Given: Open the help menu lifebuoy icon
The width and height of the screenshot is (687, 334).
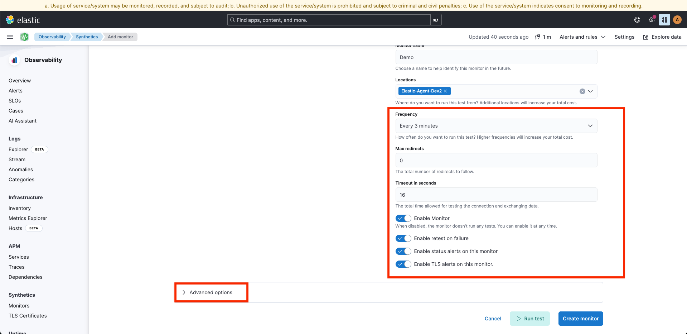Looking at the screenshot, I should (x=637, y=20).
